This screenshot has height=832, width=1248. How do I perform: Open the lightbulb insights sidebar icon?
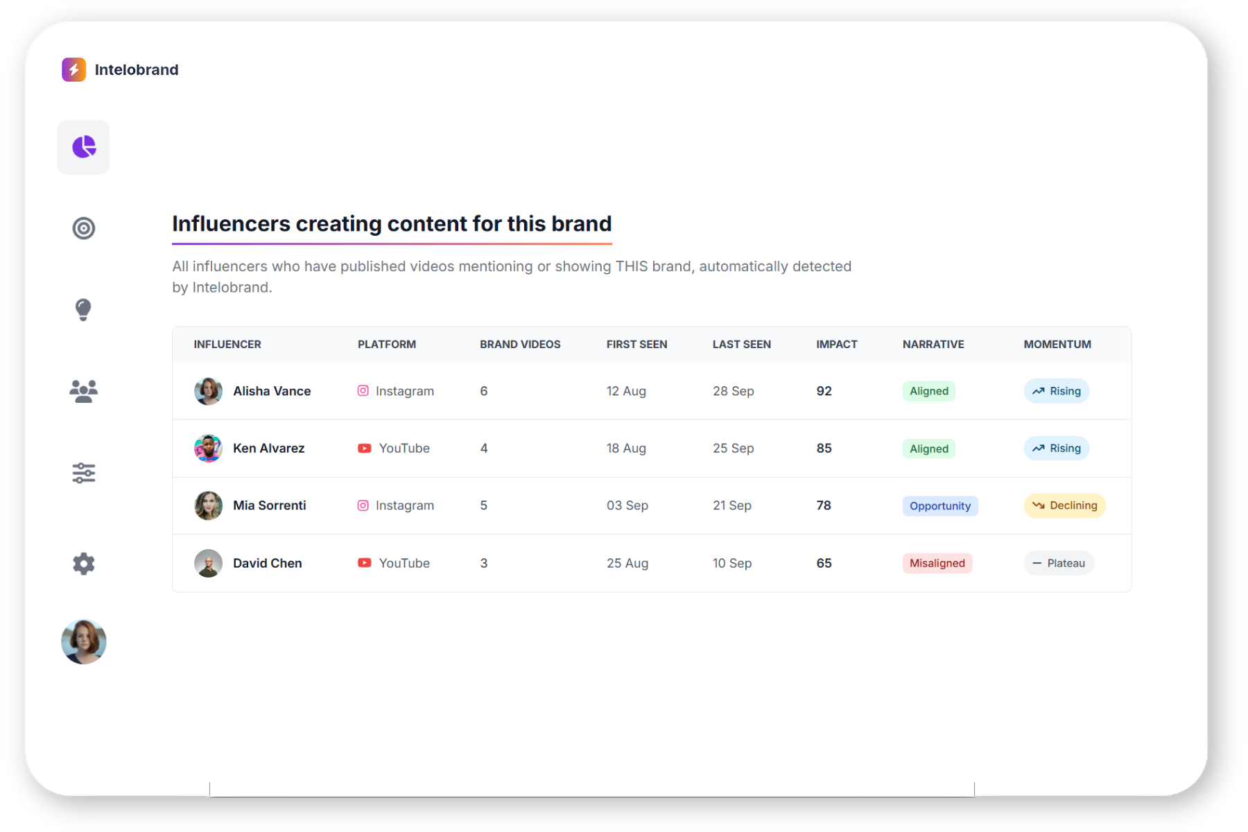click(x=83, y=309)
